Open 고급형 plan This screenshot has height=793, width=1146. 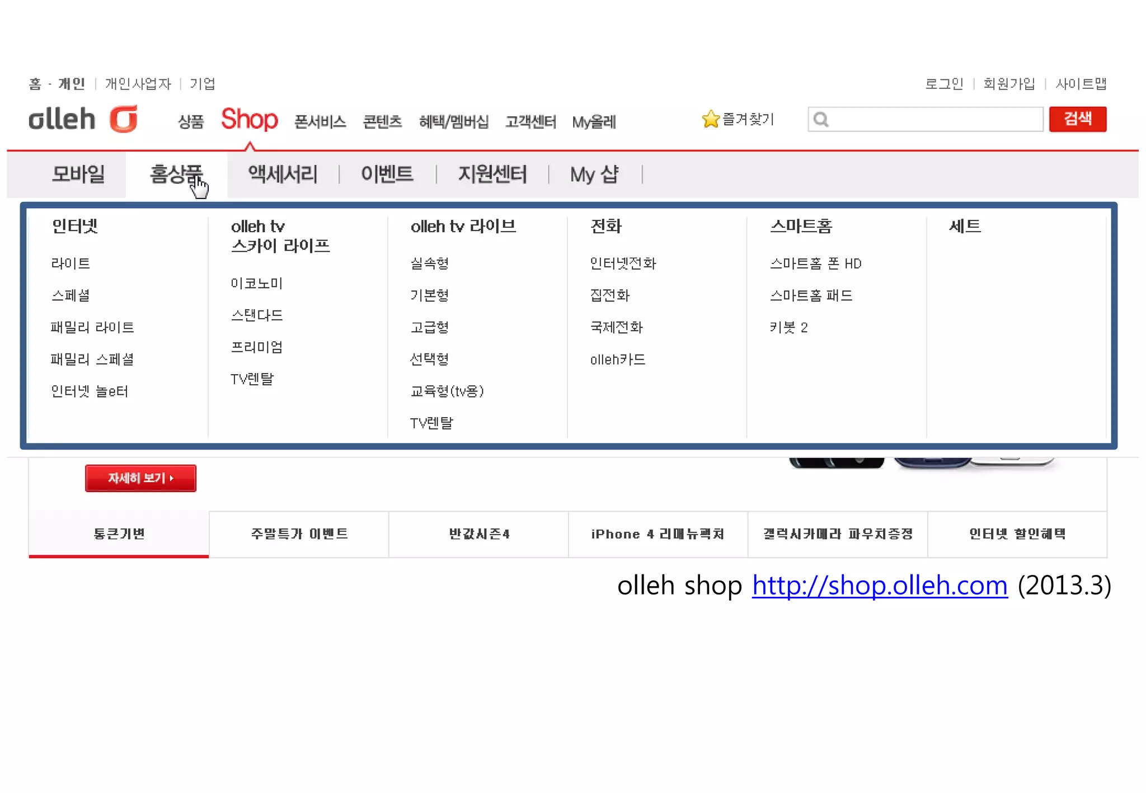[430, 327]
